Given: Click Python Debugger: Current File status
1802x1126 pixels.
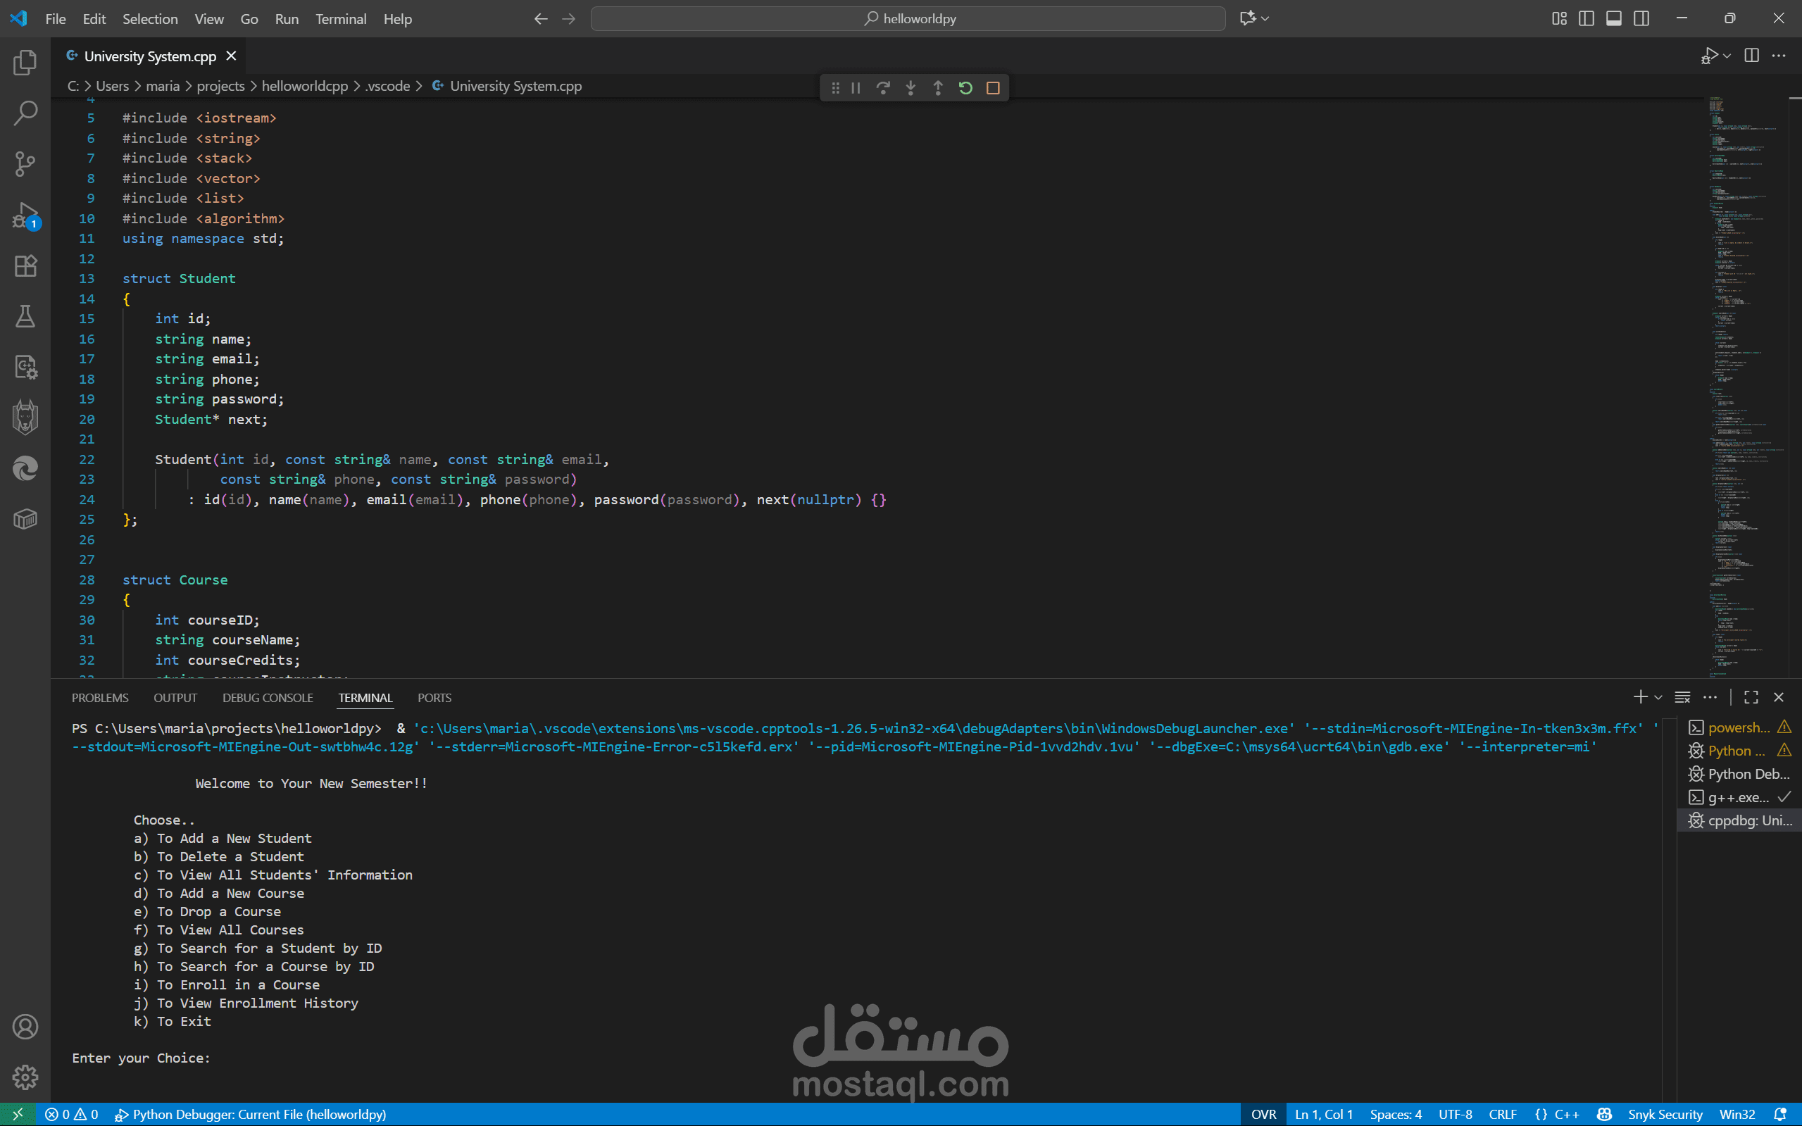Looking at the screenshot, I should click(x=251, y=1114).
